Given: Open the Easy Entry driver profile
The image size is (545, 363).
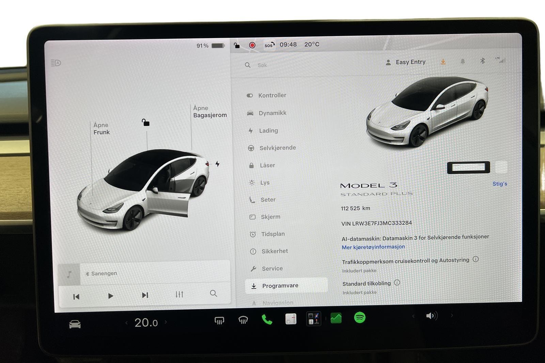Looking at the screenshot, I should [405, 62].
